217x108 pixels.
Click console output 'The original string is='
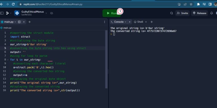tap(127, 28)
